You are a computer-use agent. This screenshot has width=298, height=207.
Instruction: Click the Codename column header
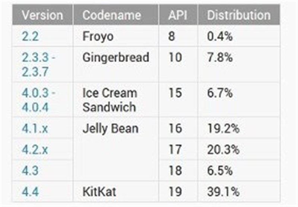click(112, 15)
